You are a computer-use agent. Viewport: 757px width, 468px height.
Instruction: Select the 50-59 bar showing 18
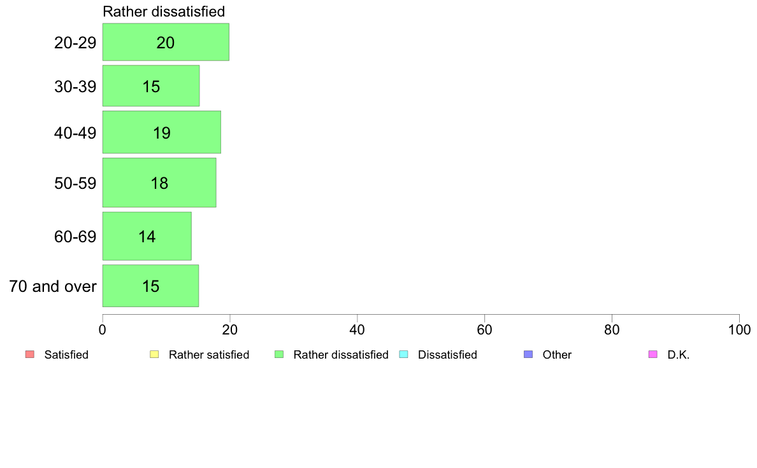click(x=159, y=182)
